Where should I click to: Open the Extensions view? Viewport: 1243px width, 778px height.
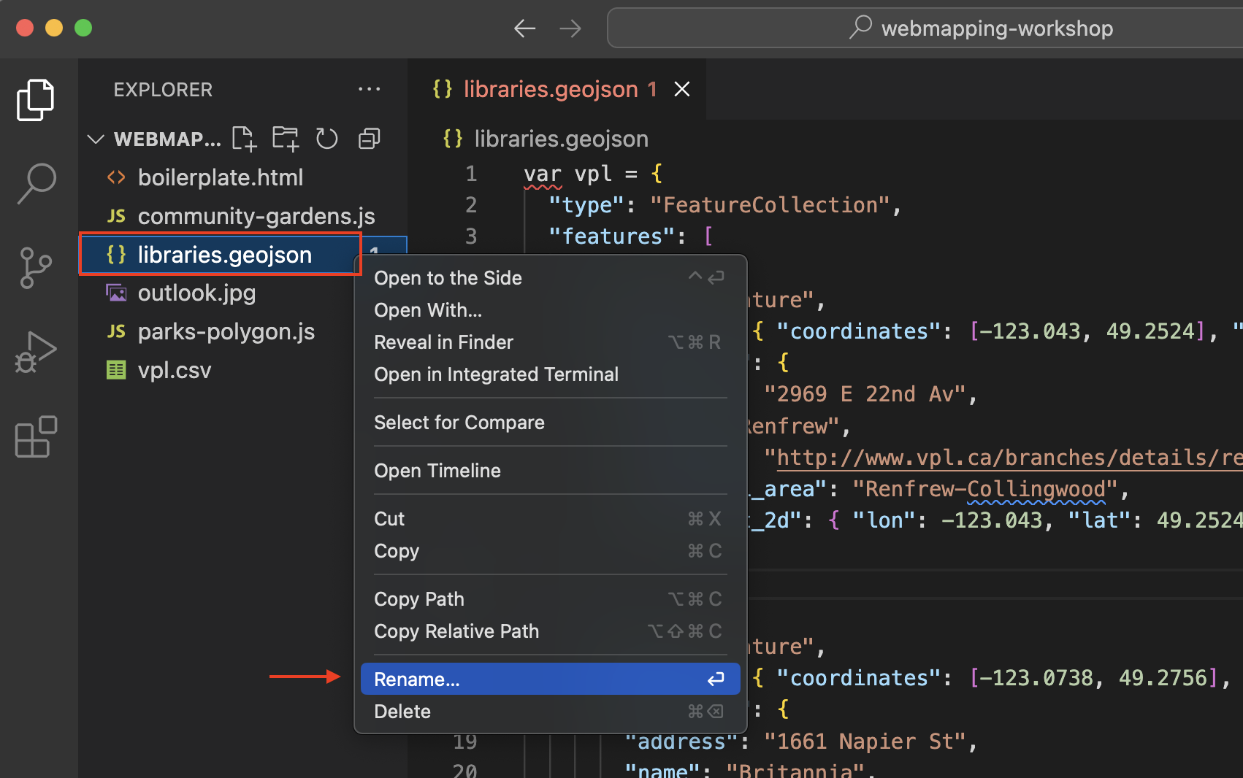36,436
